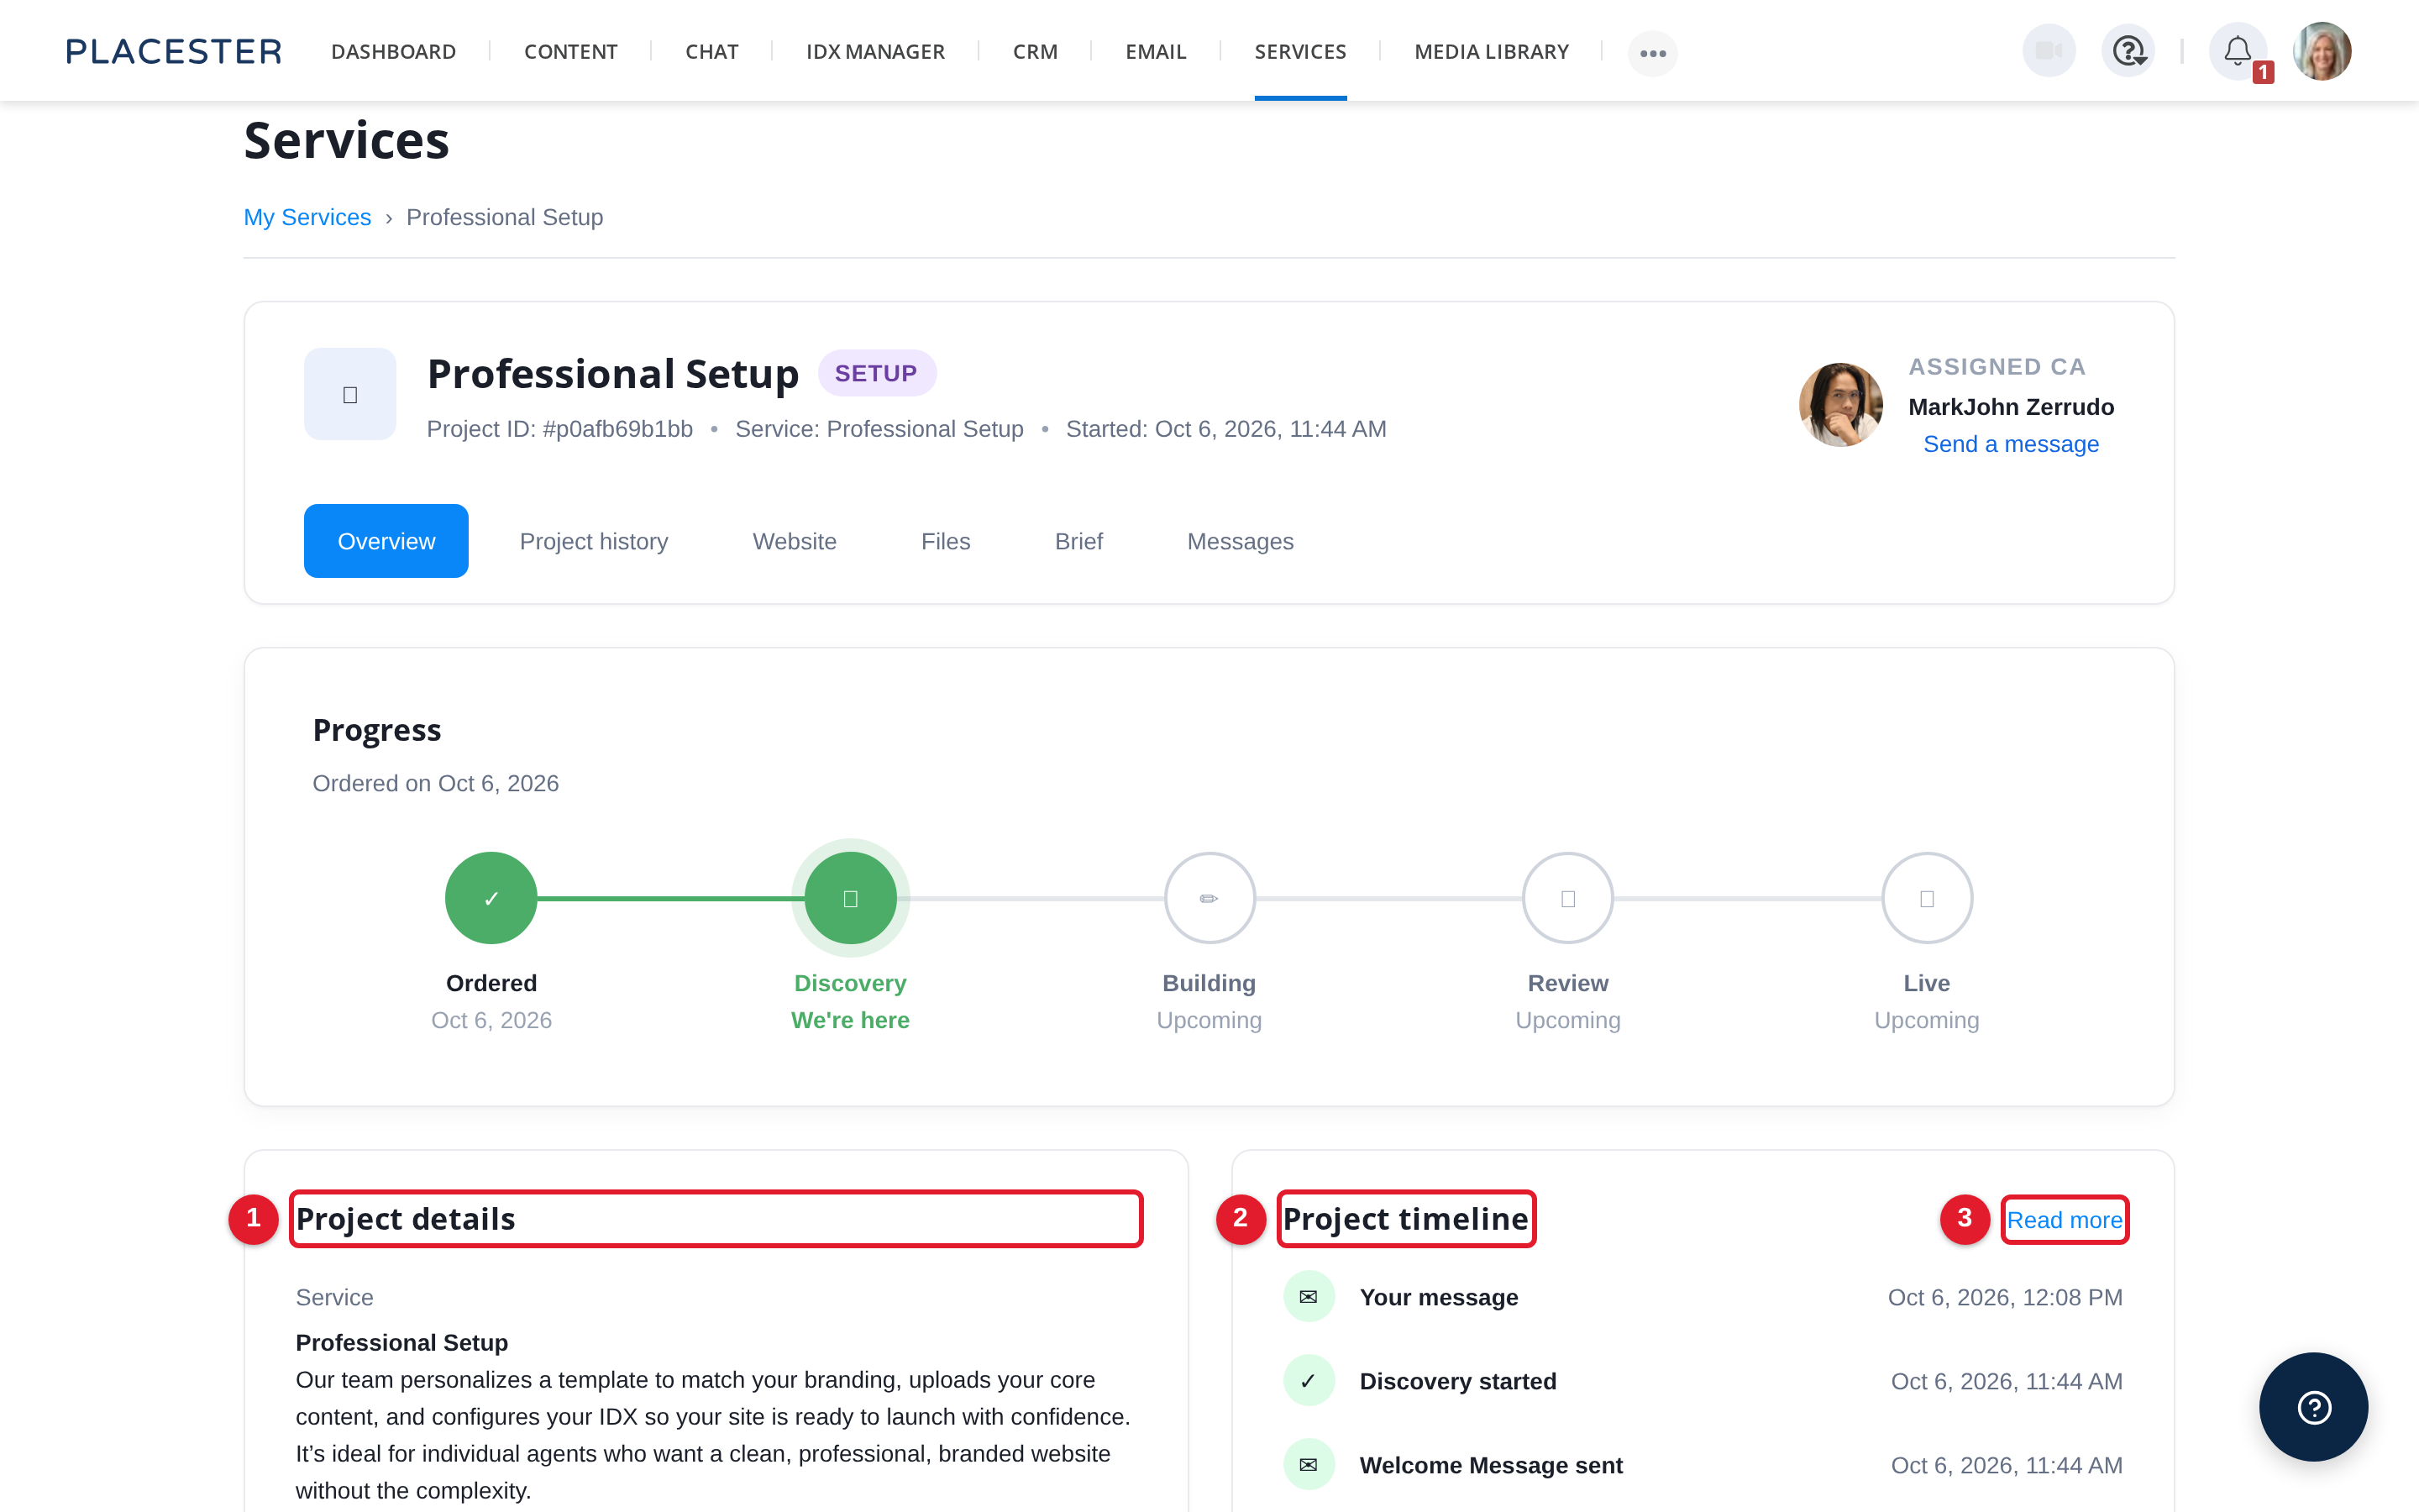Click the Discovery step circle
Screen dimensions: 2419x1512
[851, 898]
